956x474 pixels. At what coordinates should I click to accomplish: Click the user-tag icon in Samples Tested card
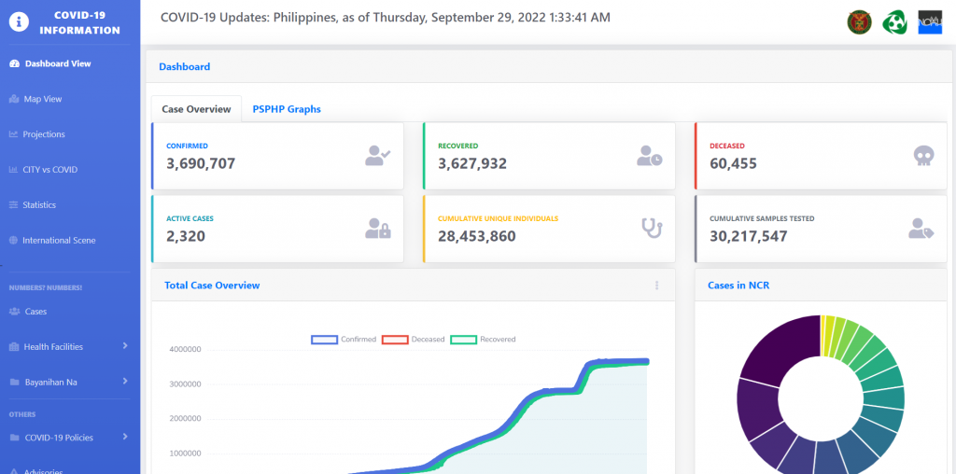point(921,229)
